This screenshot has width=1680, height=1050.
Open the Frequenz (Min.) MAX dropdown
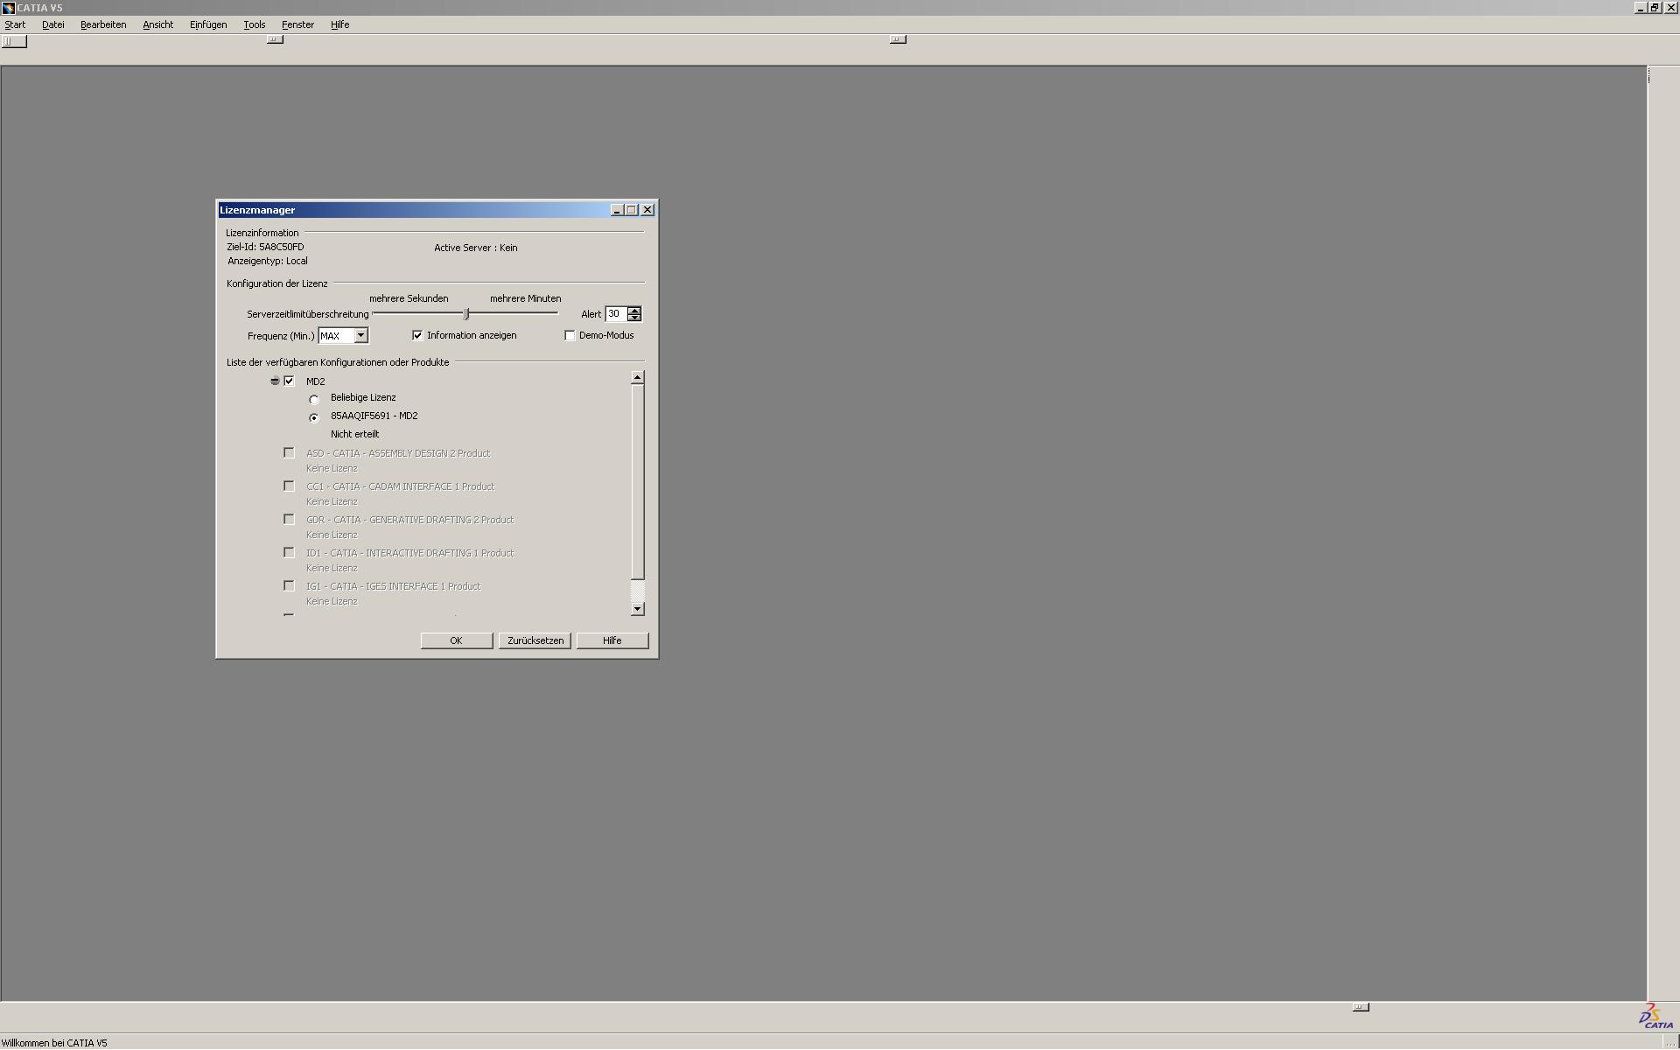click(x=360, y=335)
